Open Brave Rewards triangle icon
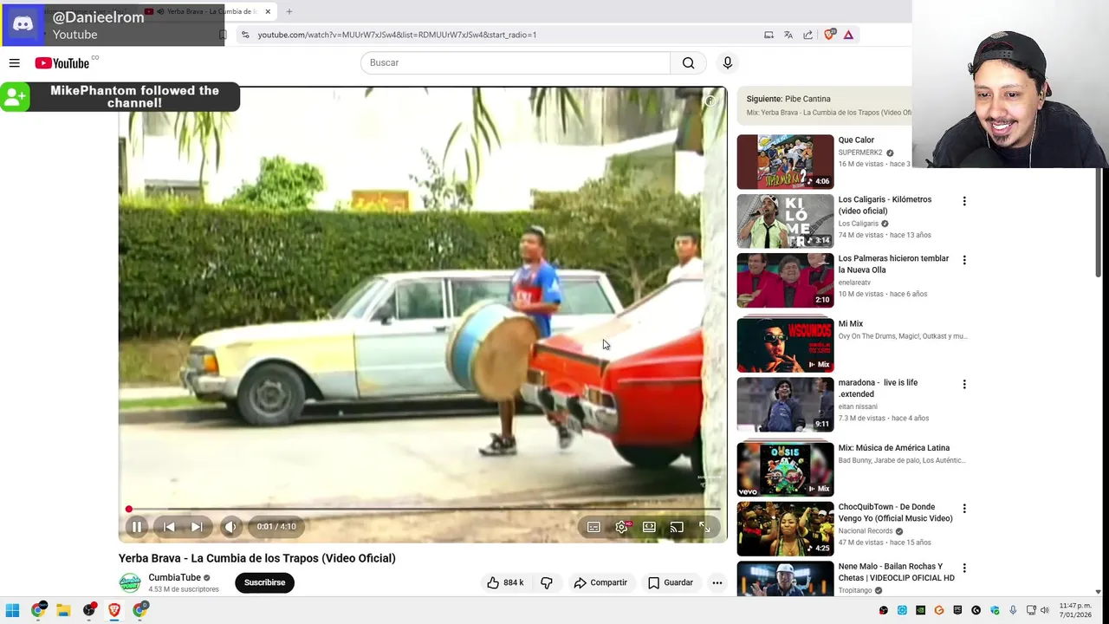The width and height of the screenshot is (1109, 624). (x=848, y=35)
